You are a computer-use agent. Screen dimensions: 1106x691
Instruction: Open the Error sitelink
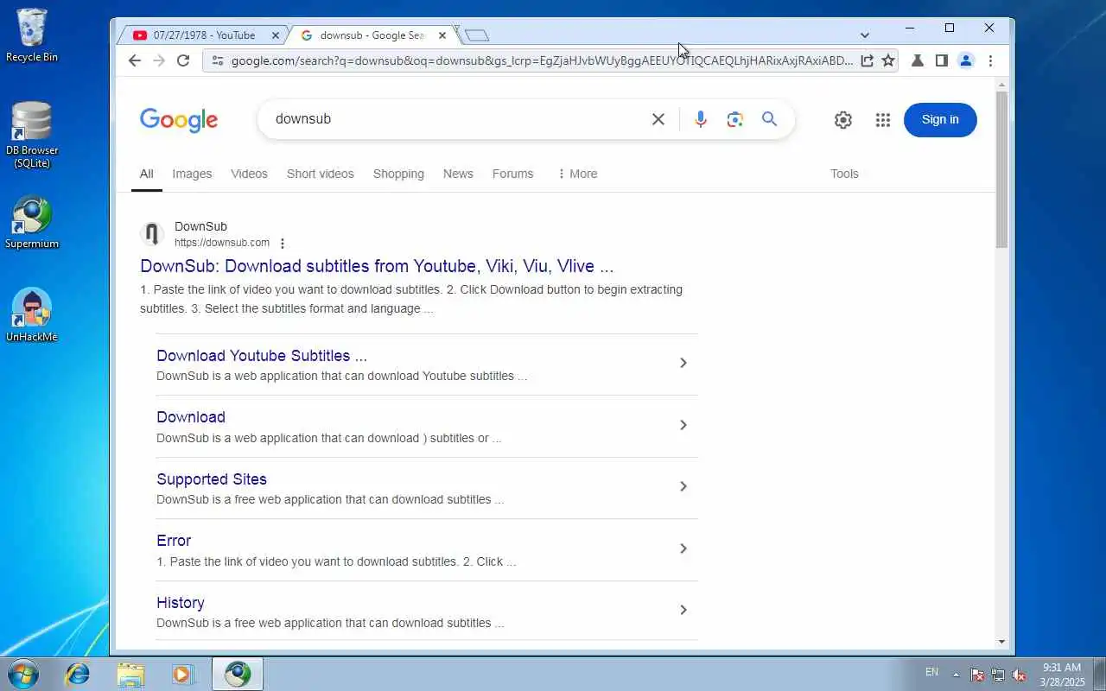pos(174,541)
